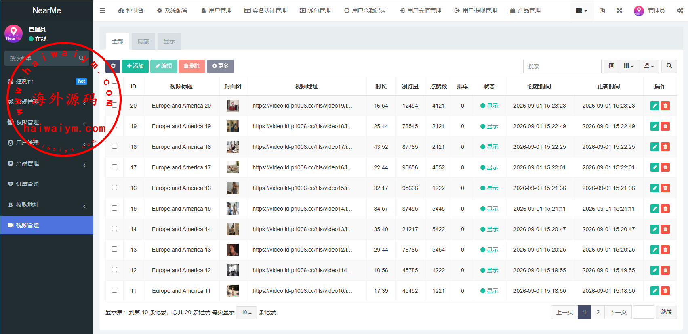Open the page size dropdown showing 10
688x334 pixels.
pyautogui.click(x=246, y=313)
